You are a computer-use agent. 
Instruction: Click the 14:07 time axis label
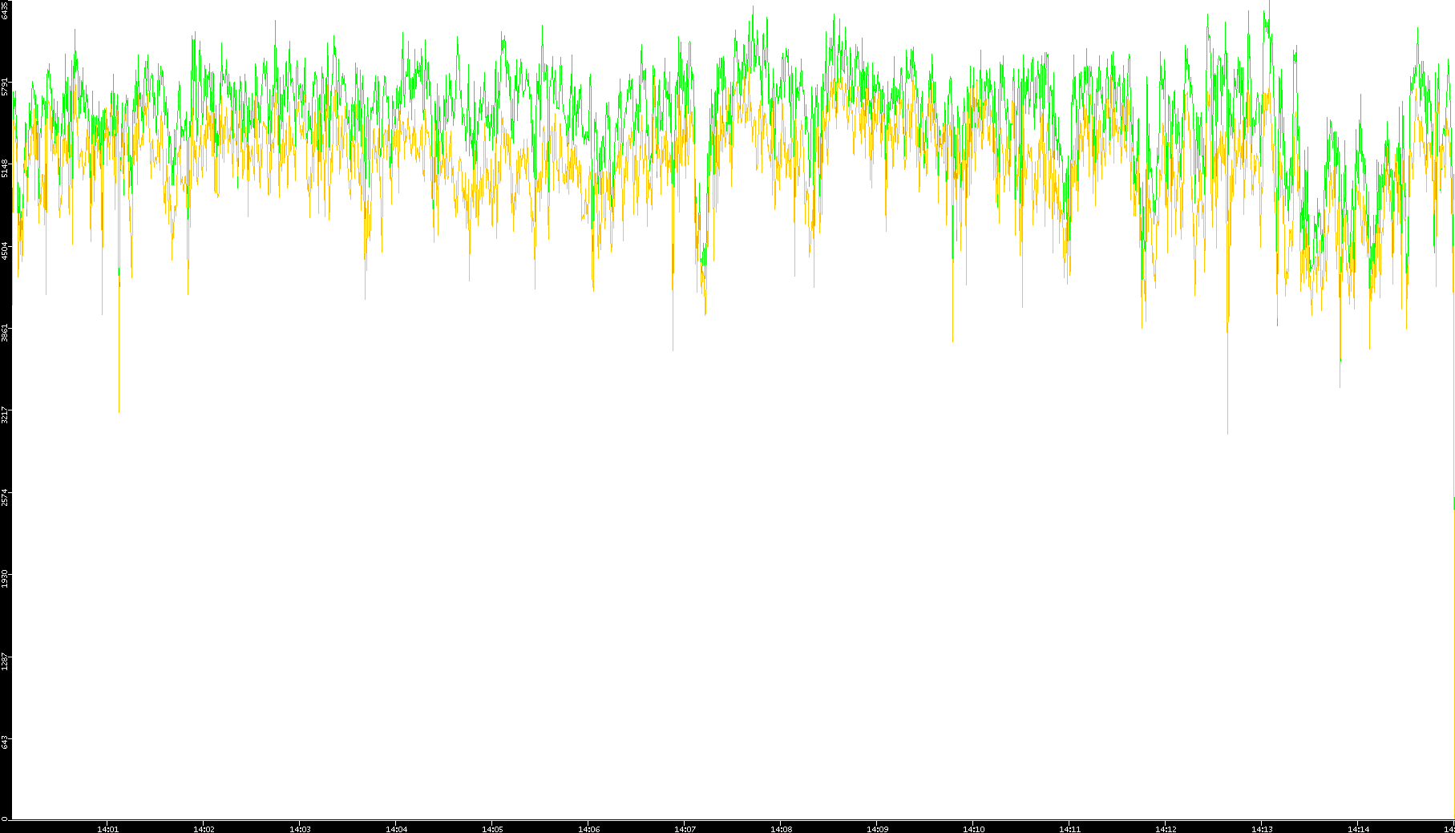click(685, 829)
